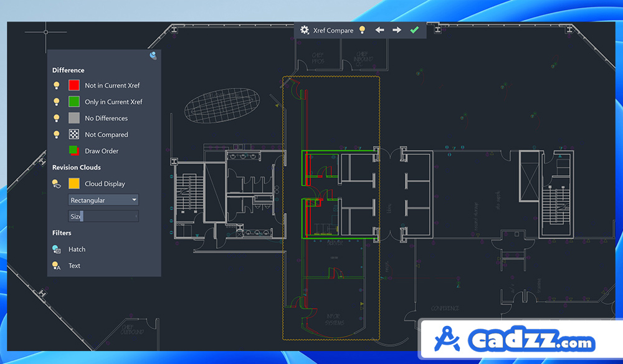
Task: Go to previous change with left arrow
Action: [379, 30]
